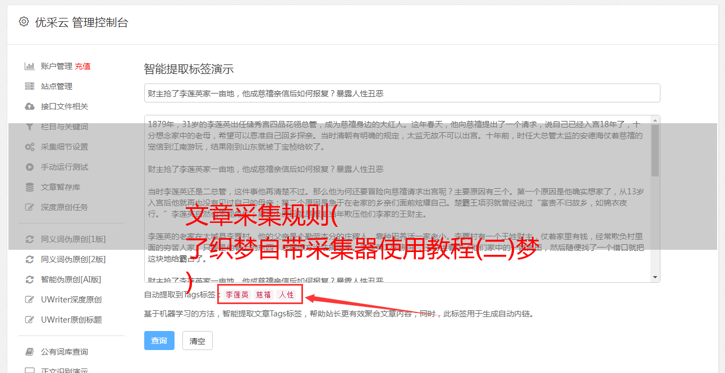The image size is (725, 373).
Task: Select the 李莲英 extracted tag
Action: click(x=237, y=295)
